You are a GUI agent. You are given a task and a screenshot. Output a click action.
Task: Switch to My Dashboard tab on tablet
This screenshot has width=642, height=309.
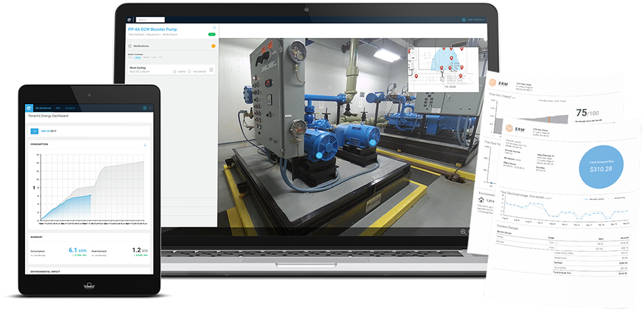tap(43, 108)
